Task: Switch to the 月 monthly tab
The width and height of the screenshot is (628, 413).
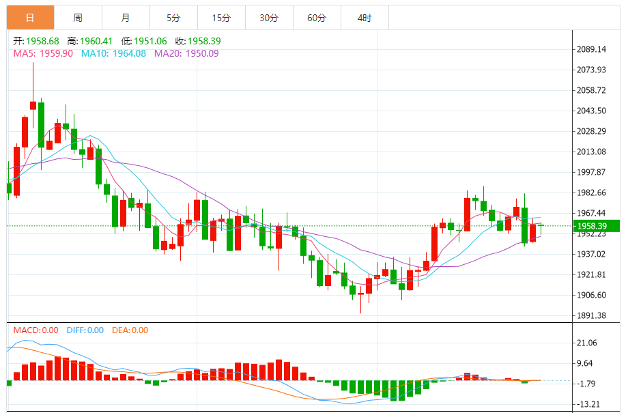Action: [x=126, y=18]
